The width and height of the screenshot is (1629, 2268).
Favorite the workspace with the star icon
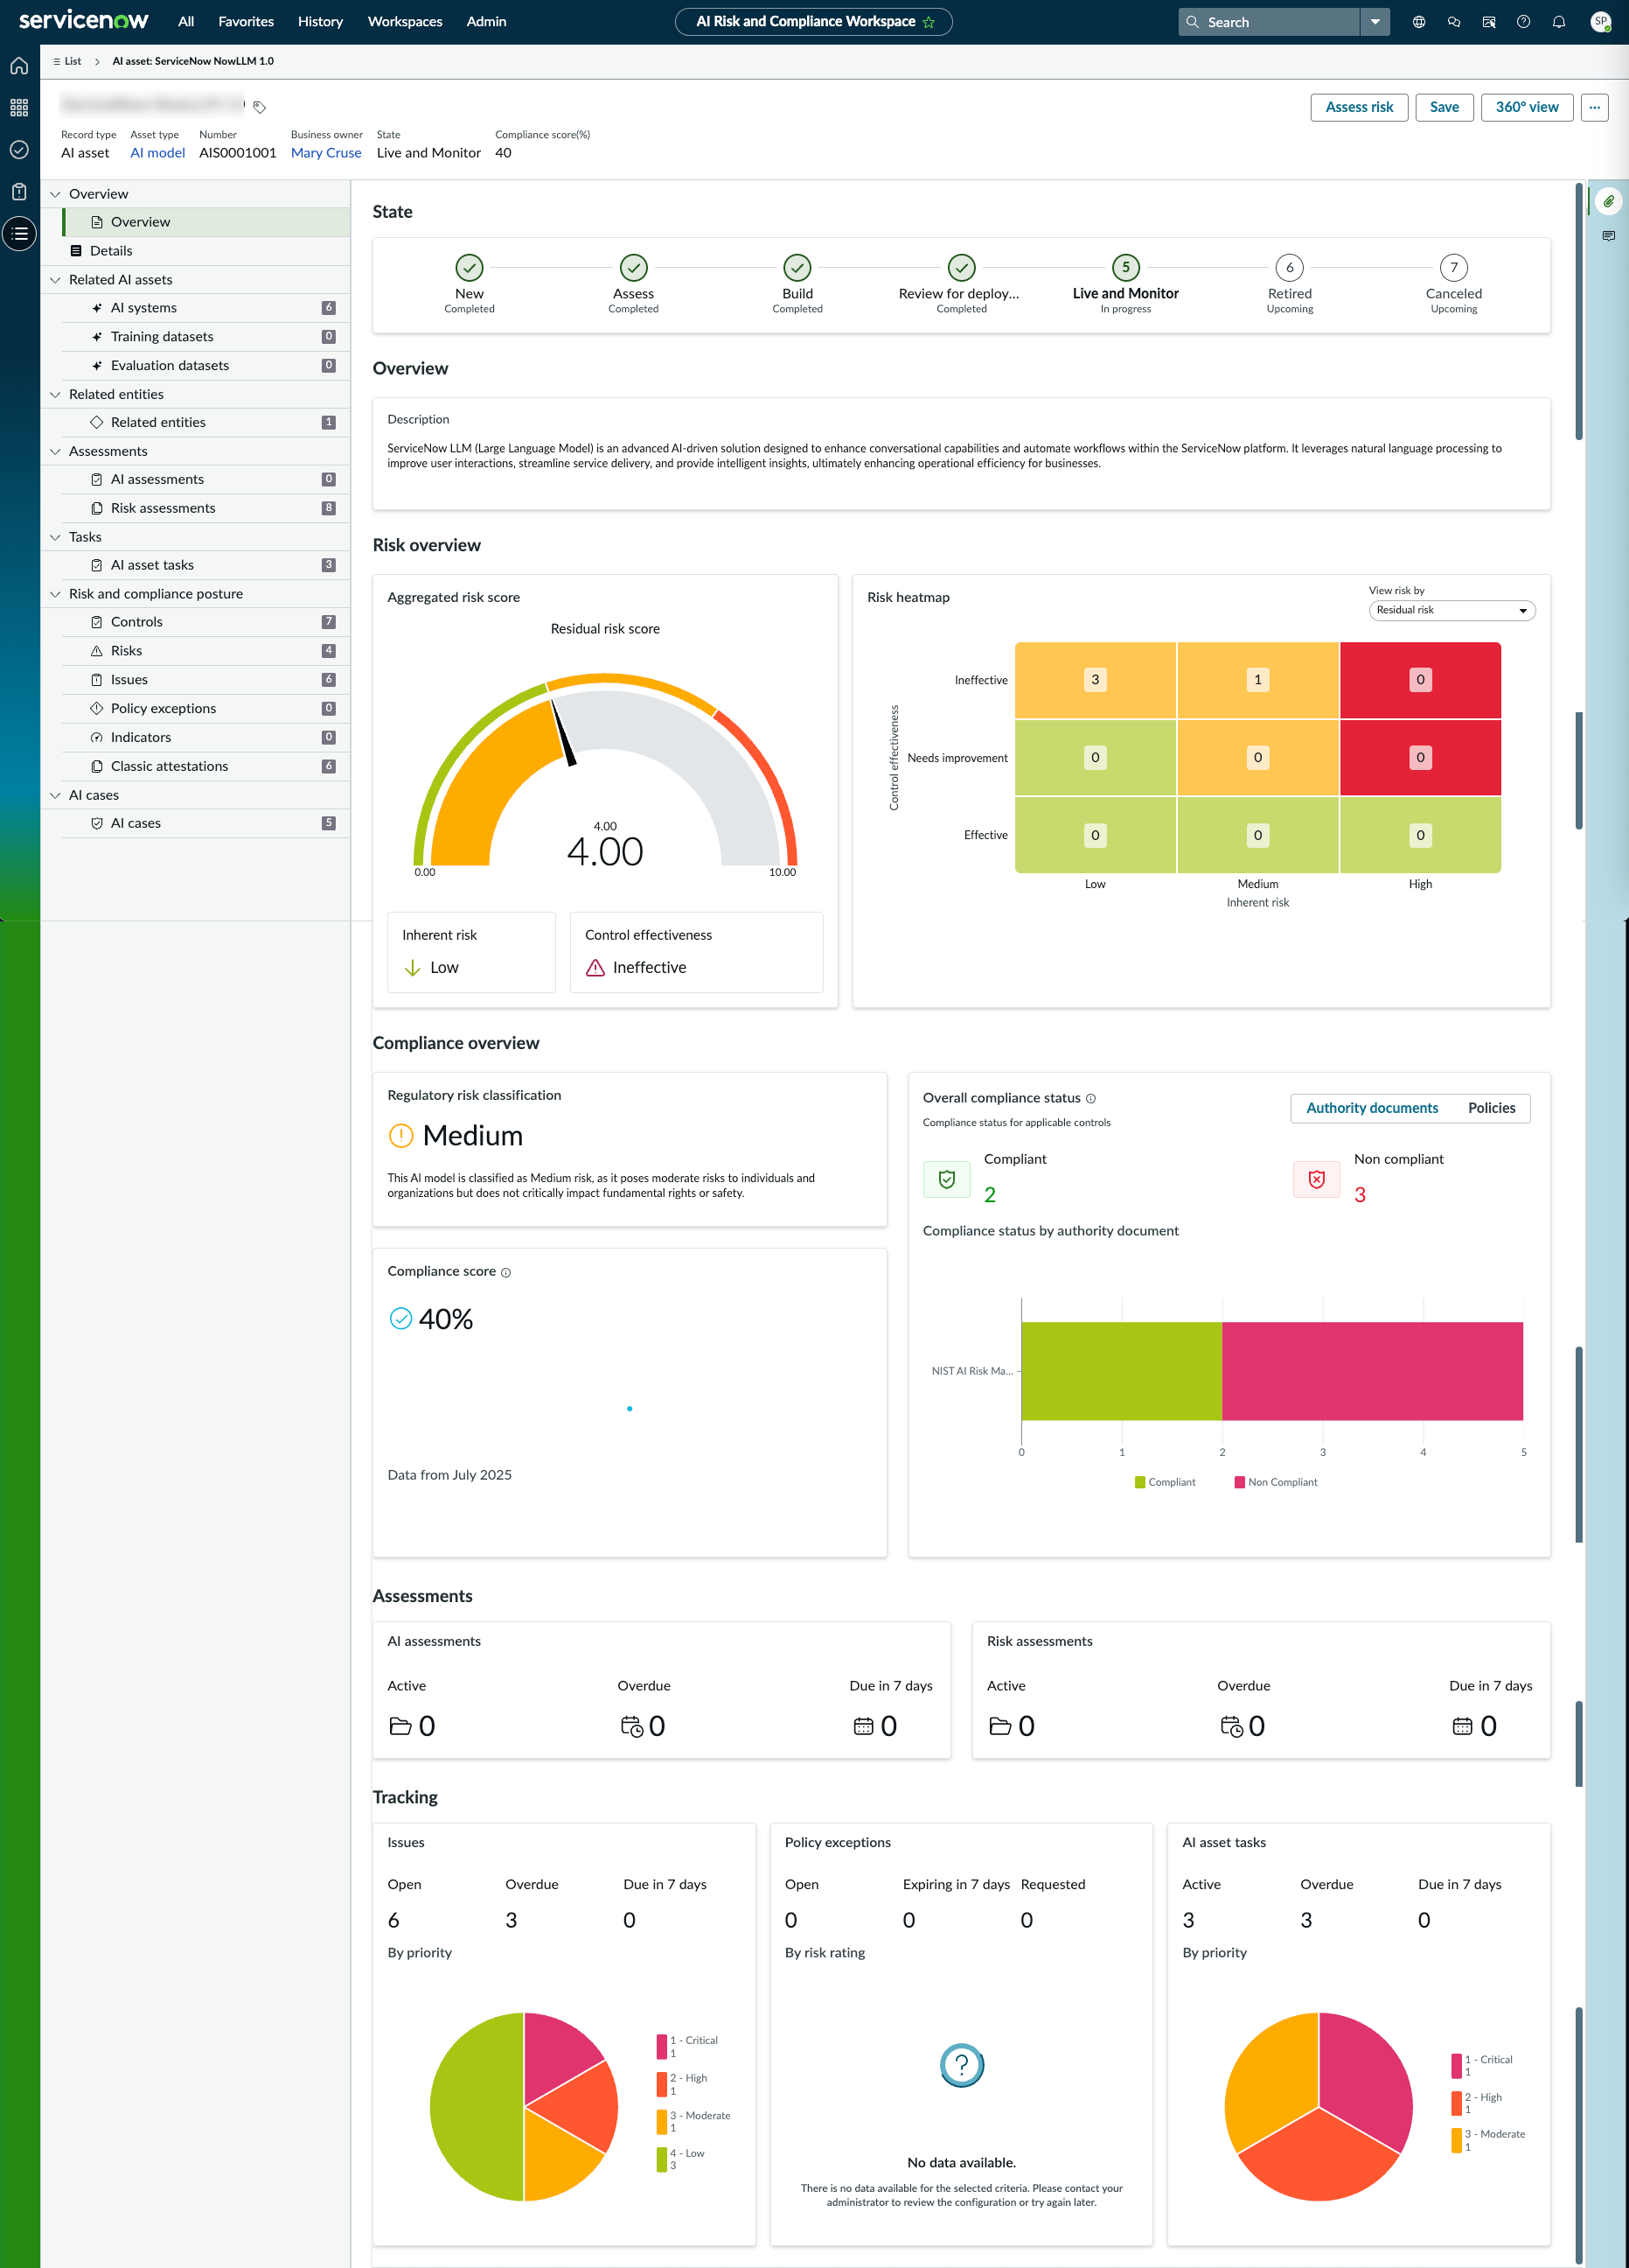(929, 22)
